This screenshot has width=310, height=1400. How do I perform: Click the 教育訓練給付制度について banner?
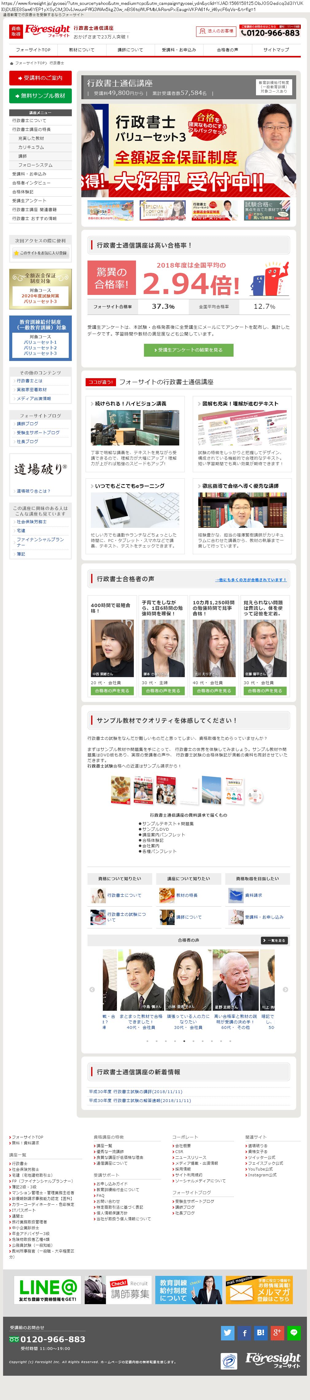coord(189,1290)
